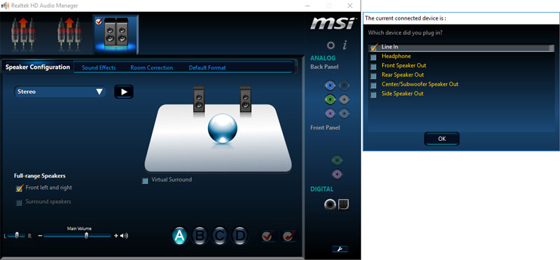The image size is (560, 260).
Task: Check the Headphone option
Action: (x=373, y=57)
